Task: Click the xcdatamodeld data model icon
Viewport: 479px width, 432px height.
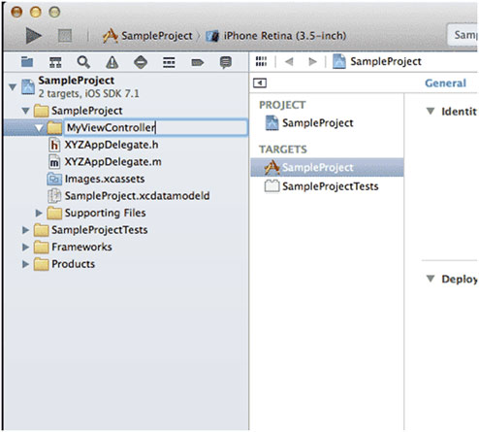Action: click(x=54, y=196)
